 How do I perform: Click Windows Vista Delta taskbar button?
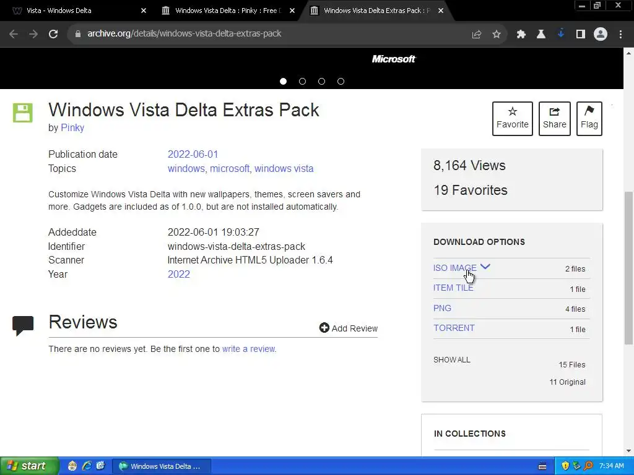pos(162,466)
